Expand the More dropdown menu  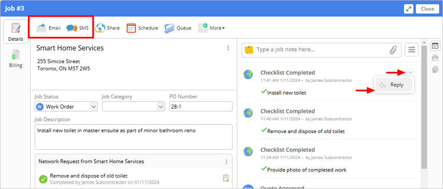point(211,28)
